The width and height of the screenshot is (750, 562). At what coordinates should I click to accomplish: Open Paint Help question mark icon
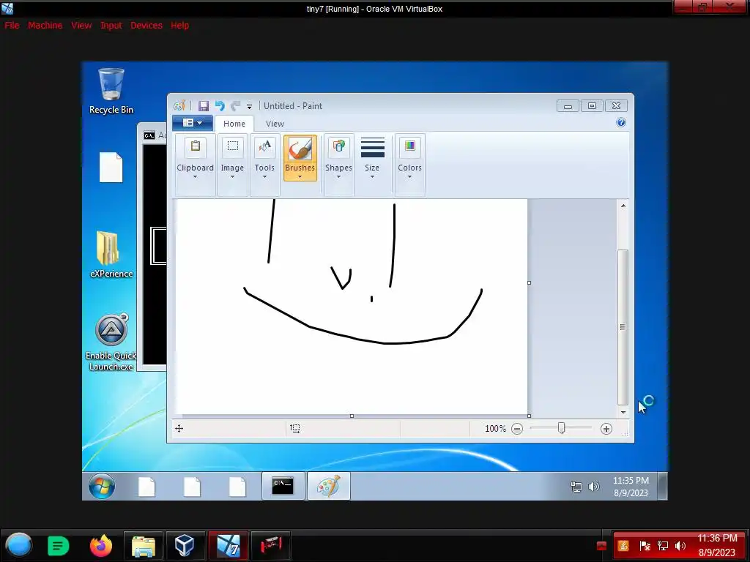[621, 123]
